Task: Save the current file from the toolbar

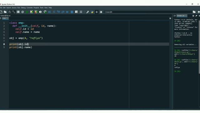Action: point(10,12)
